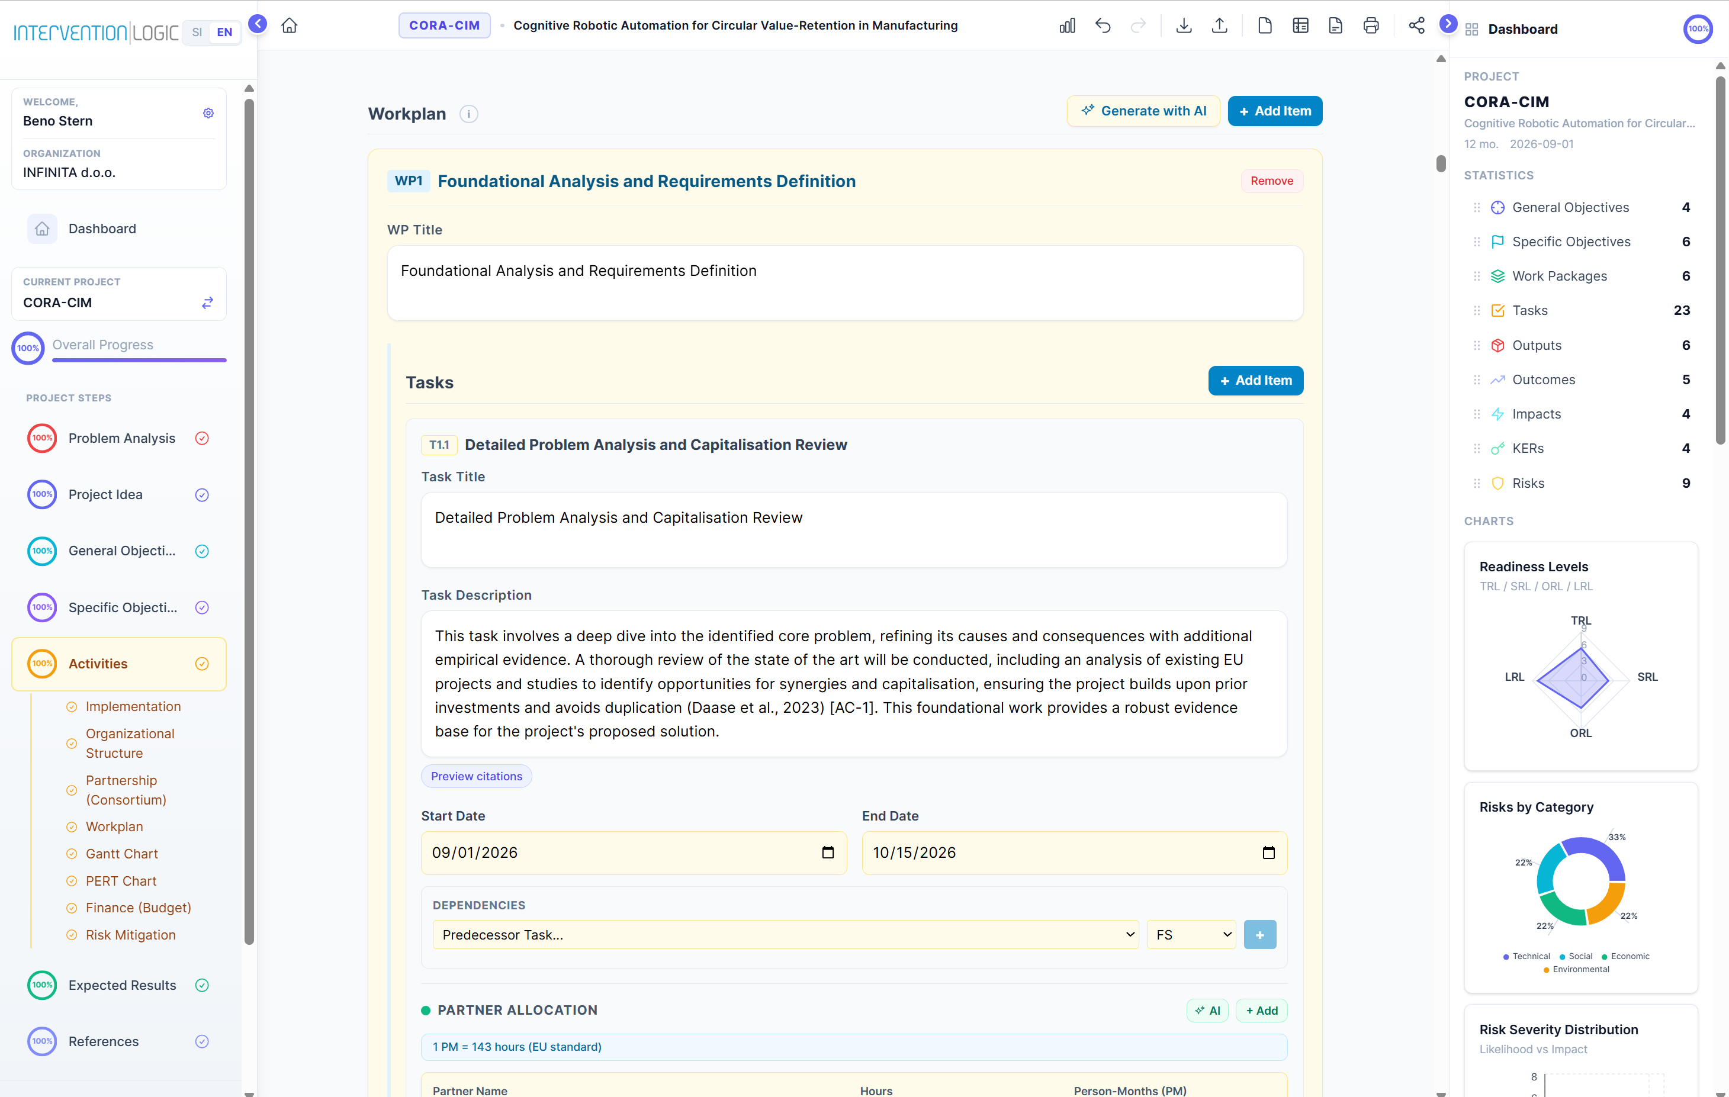
Task: Click the text document report icon
Action: 1335,26
